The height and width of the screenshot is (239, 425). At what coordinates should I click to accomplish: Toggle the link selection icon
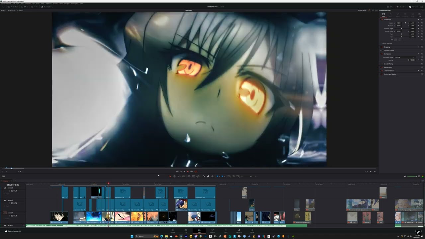click(208, 176)
